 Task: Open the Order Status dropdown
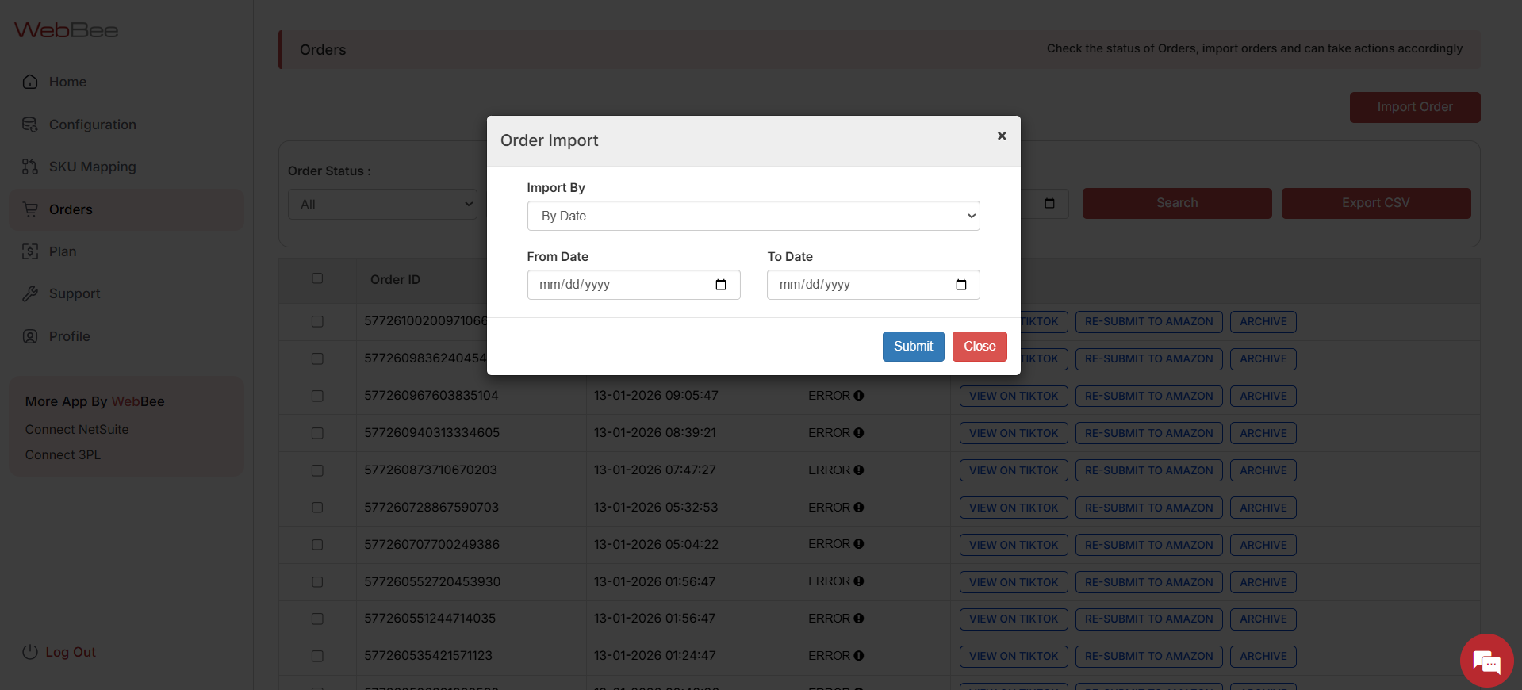pos(382,204)
